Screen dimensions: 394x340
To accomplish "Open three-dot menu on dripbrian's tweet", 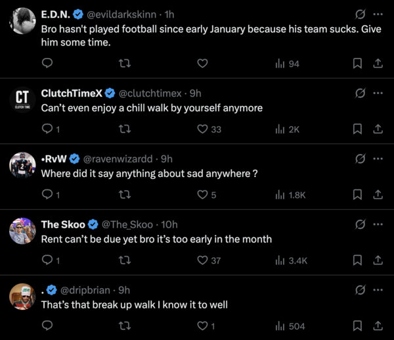I will click(x=378, y=290).
